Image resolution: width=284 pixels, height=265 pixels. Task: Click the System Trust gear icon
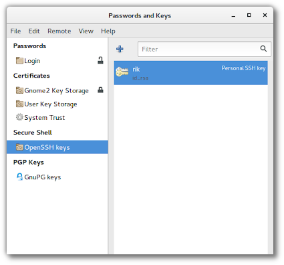(19, 117)
